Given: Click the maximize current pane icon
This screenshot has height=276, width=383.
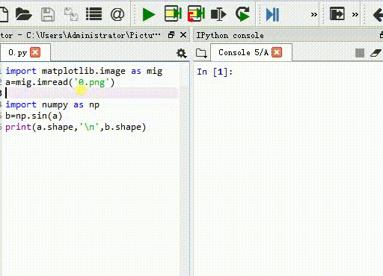Looking at the screenshot, I should click(337, 13).
